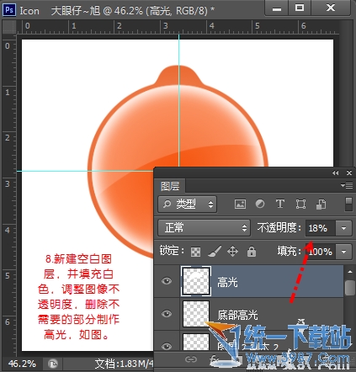The width and height of the screenshot is (356, 372).
Task: Expand the 填充 fill slider arrow
Action: [x=344, y=252]
